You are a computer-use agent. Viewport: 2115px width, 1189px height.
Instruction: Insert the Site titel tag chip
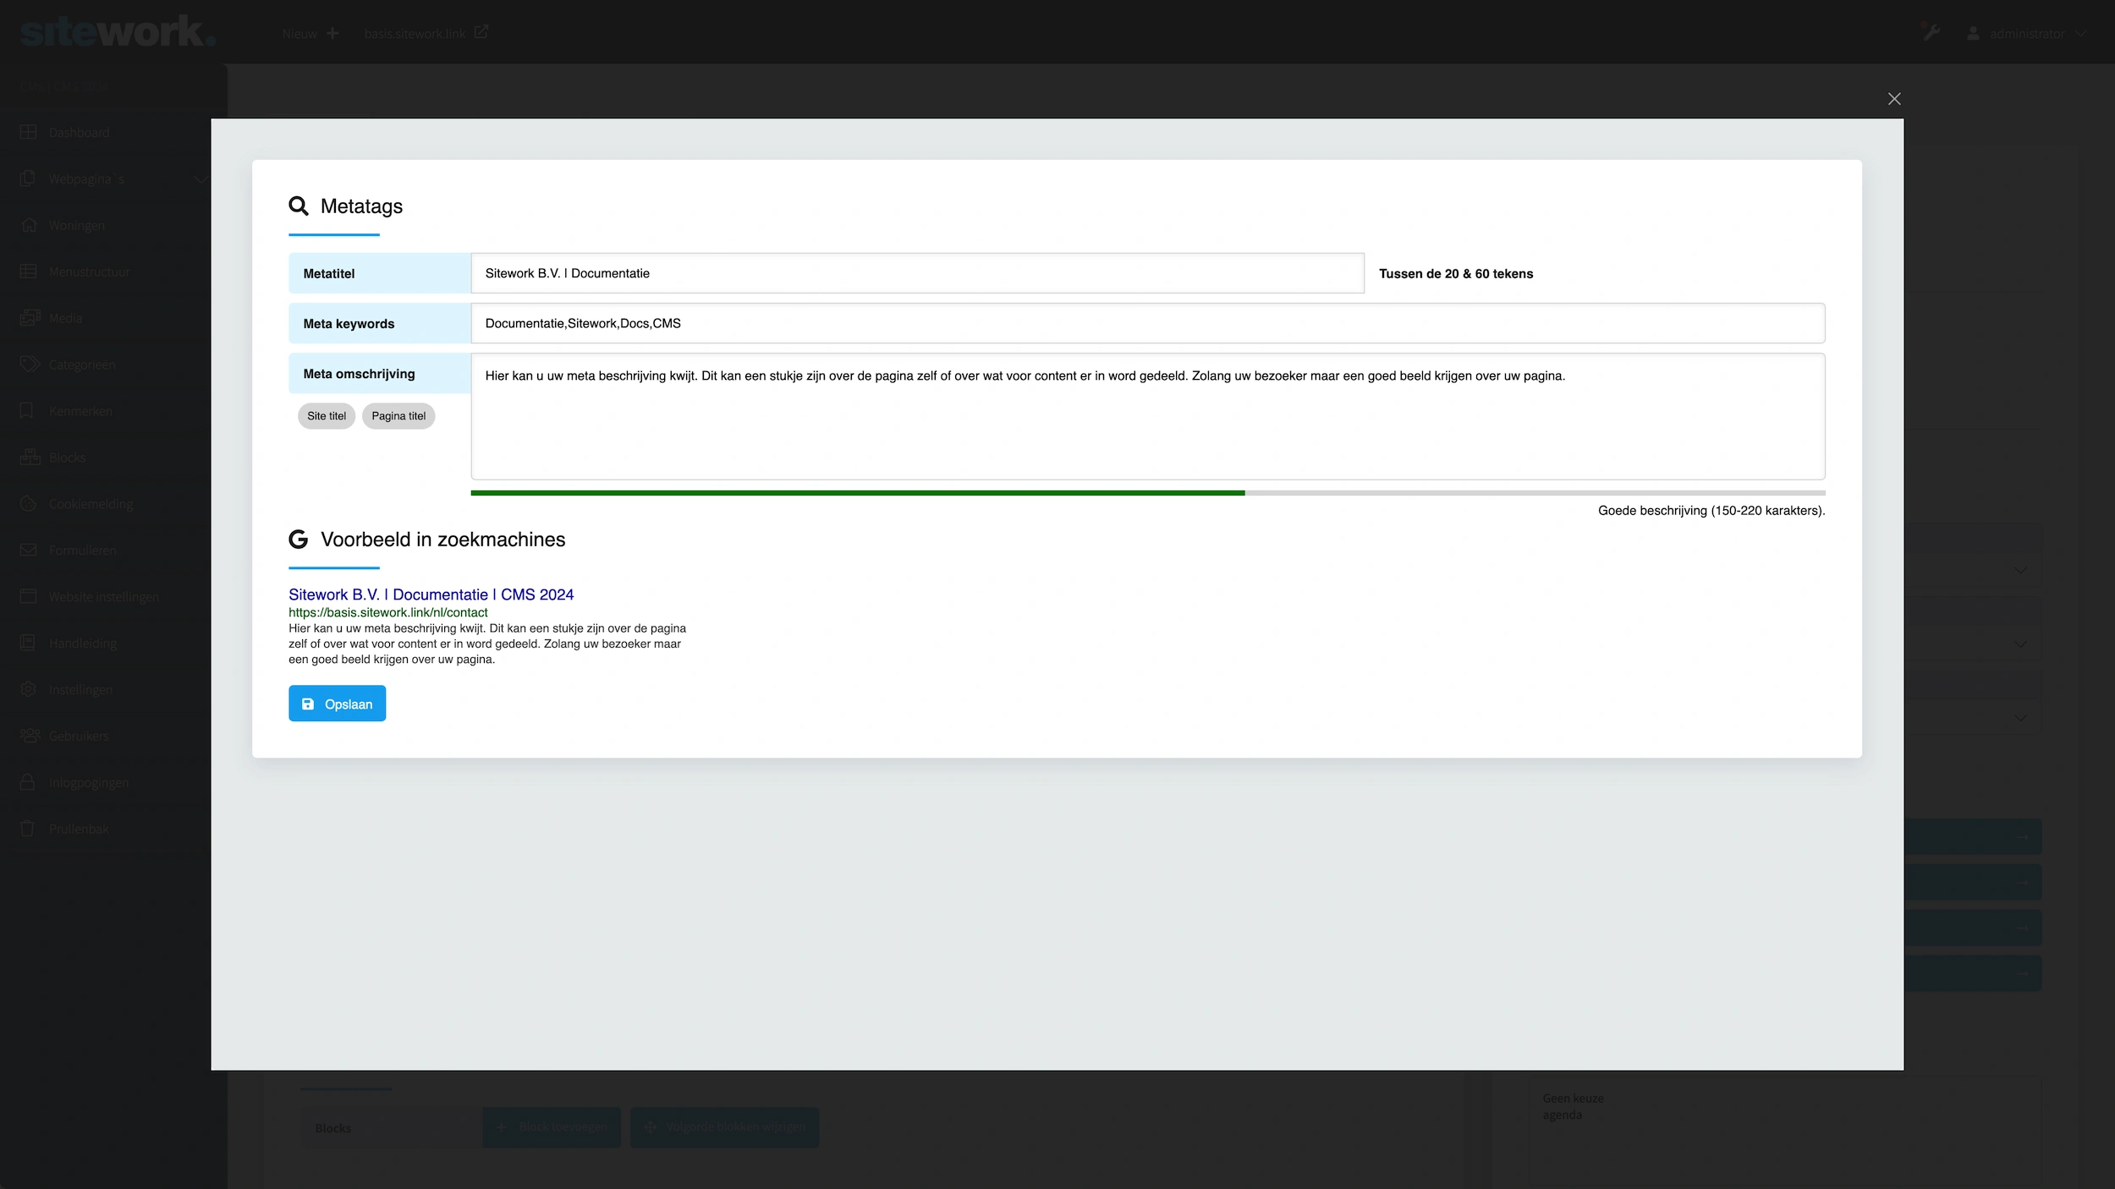(x=327, y=416)
